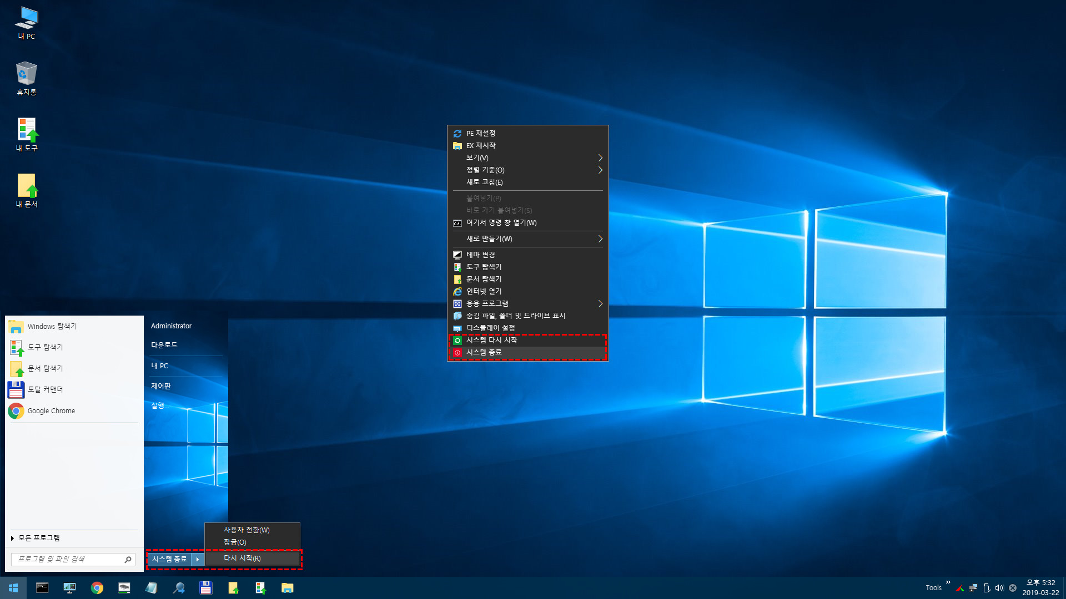Select the 내 문서 desktop icon
The width and height of the screenshot is (1066, 599).
(x=26, y=191)
